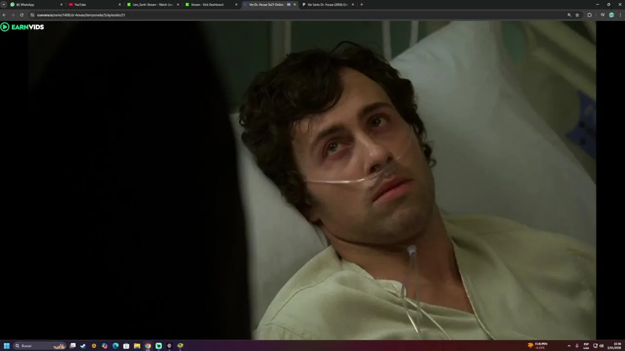Image resolution: width=625 pixels, height=351 pixels.
Task: Open File Explorer from taskbar
Action: click(x=137, y=346)
